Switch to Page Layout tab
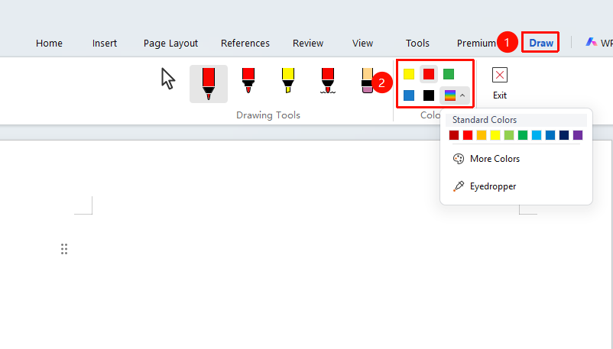The image size is (613, 349). pyautogui.click(x=170, y=43)
